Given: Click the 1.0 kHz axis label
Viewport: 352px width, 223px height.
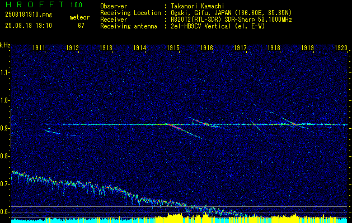Looking at the screenshot, I should point(4,100).
